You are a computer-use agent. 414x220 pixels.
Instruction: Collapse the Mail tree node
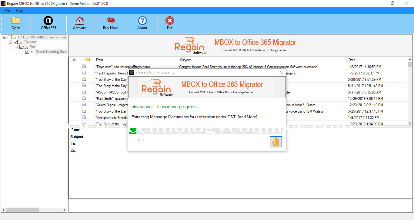pyautogui.click(x=16, y=47)
